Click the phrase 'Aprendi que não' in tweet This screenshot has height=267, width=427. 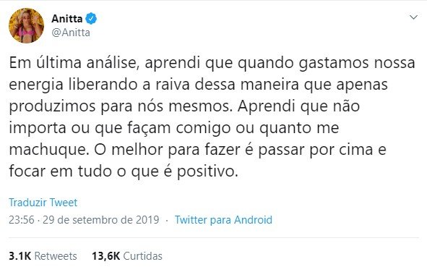(298, 106)
